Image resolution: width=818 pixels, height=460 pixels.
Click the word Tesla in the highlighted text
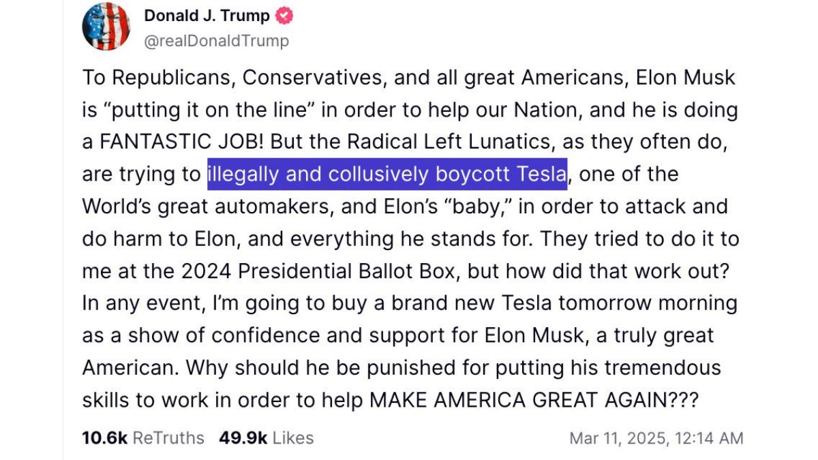click(x=539, y=174)
